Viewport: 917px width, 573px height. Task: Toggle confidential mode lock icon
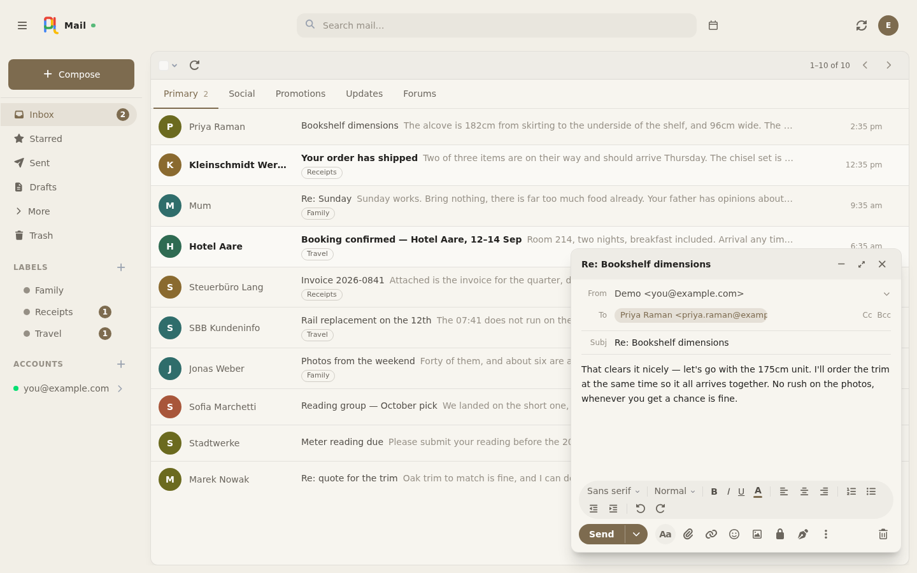point(780,534)
